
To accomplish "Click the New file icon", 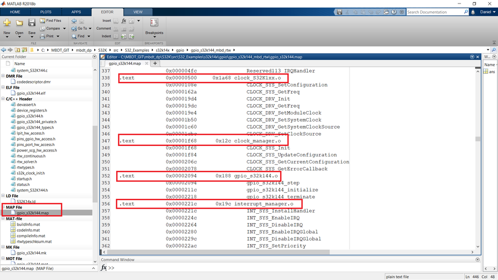I will point(7,23).
